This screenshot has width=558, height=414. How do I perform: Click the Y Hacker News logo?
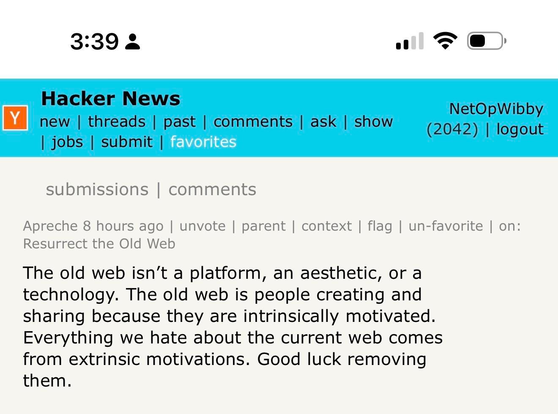tap(15, 118)
